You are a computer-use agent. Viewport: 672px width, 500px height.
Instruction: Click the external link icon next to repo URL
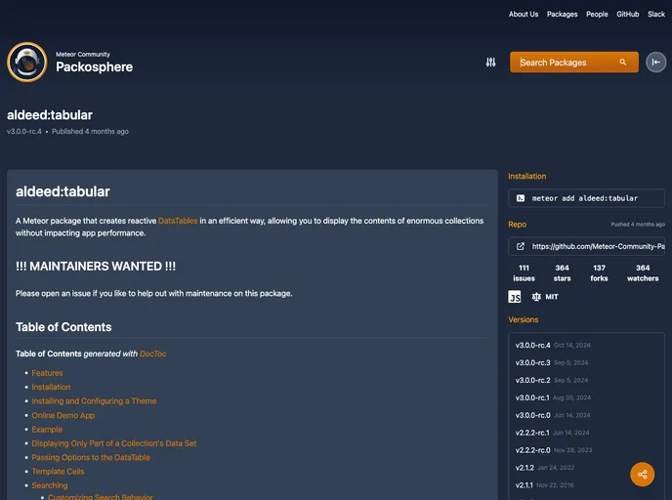click(521, 246)
